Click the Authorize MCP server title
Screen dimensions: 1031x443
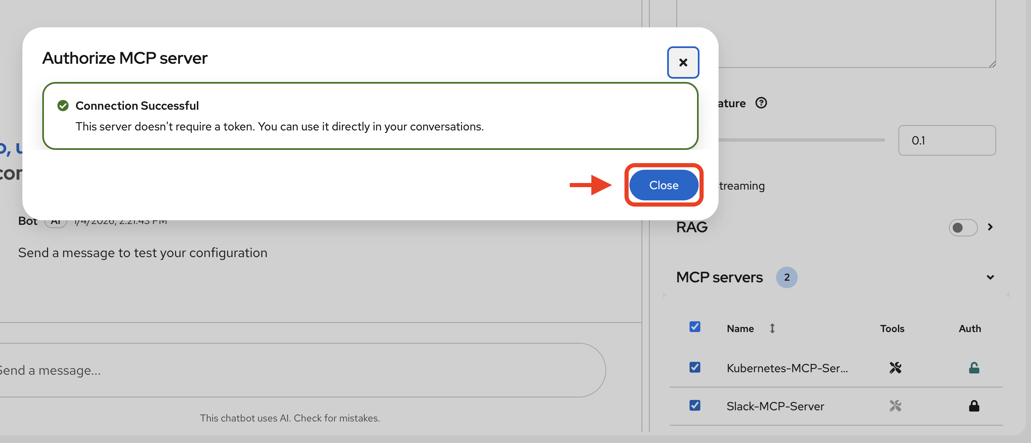click(125, 58)
